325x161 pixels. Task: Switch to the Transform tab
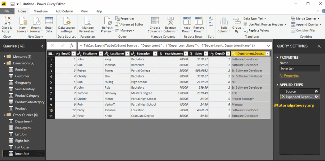click(x=41, y=11)
